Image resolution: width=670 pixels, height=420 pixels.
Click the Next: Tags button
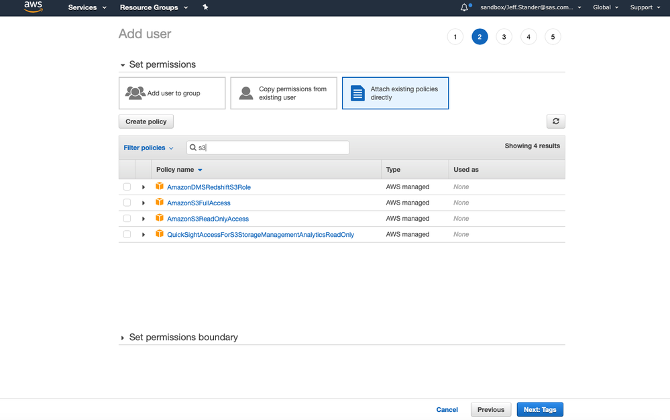pos(540,409)
